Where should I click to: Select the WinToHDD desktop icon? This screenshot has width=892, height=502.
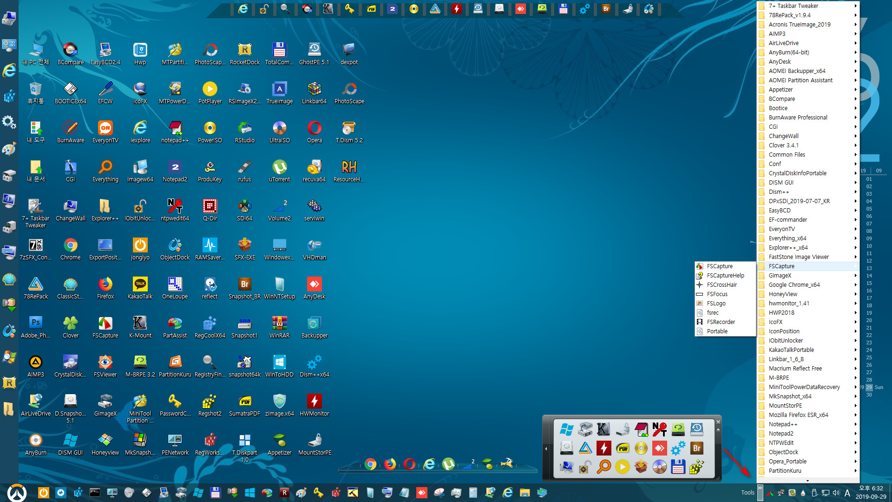280,366
